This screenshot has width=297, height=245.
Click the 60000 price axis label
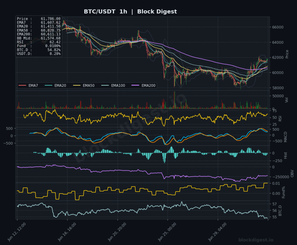click(278, 72)
